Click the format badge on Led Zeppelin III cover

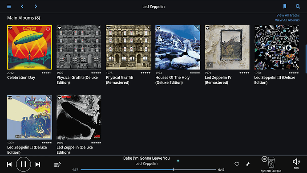click(x=257, y=28)
